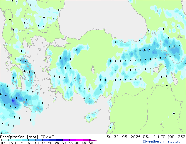
Task: Select the 35–40 mm legend swatch
Action: (x=72, y=140)
